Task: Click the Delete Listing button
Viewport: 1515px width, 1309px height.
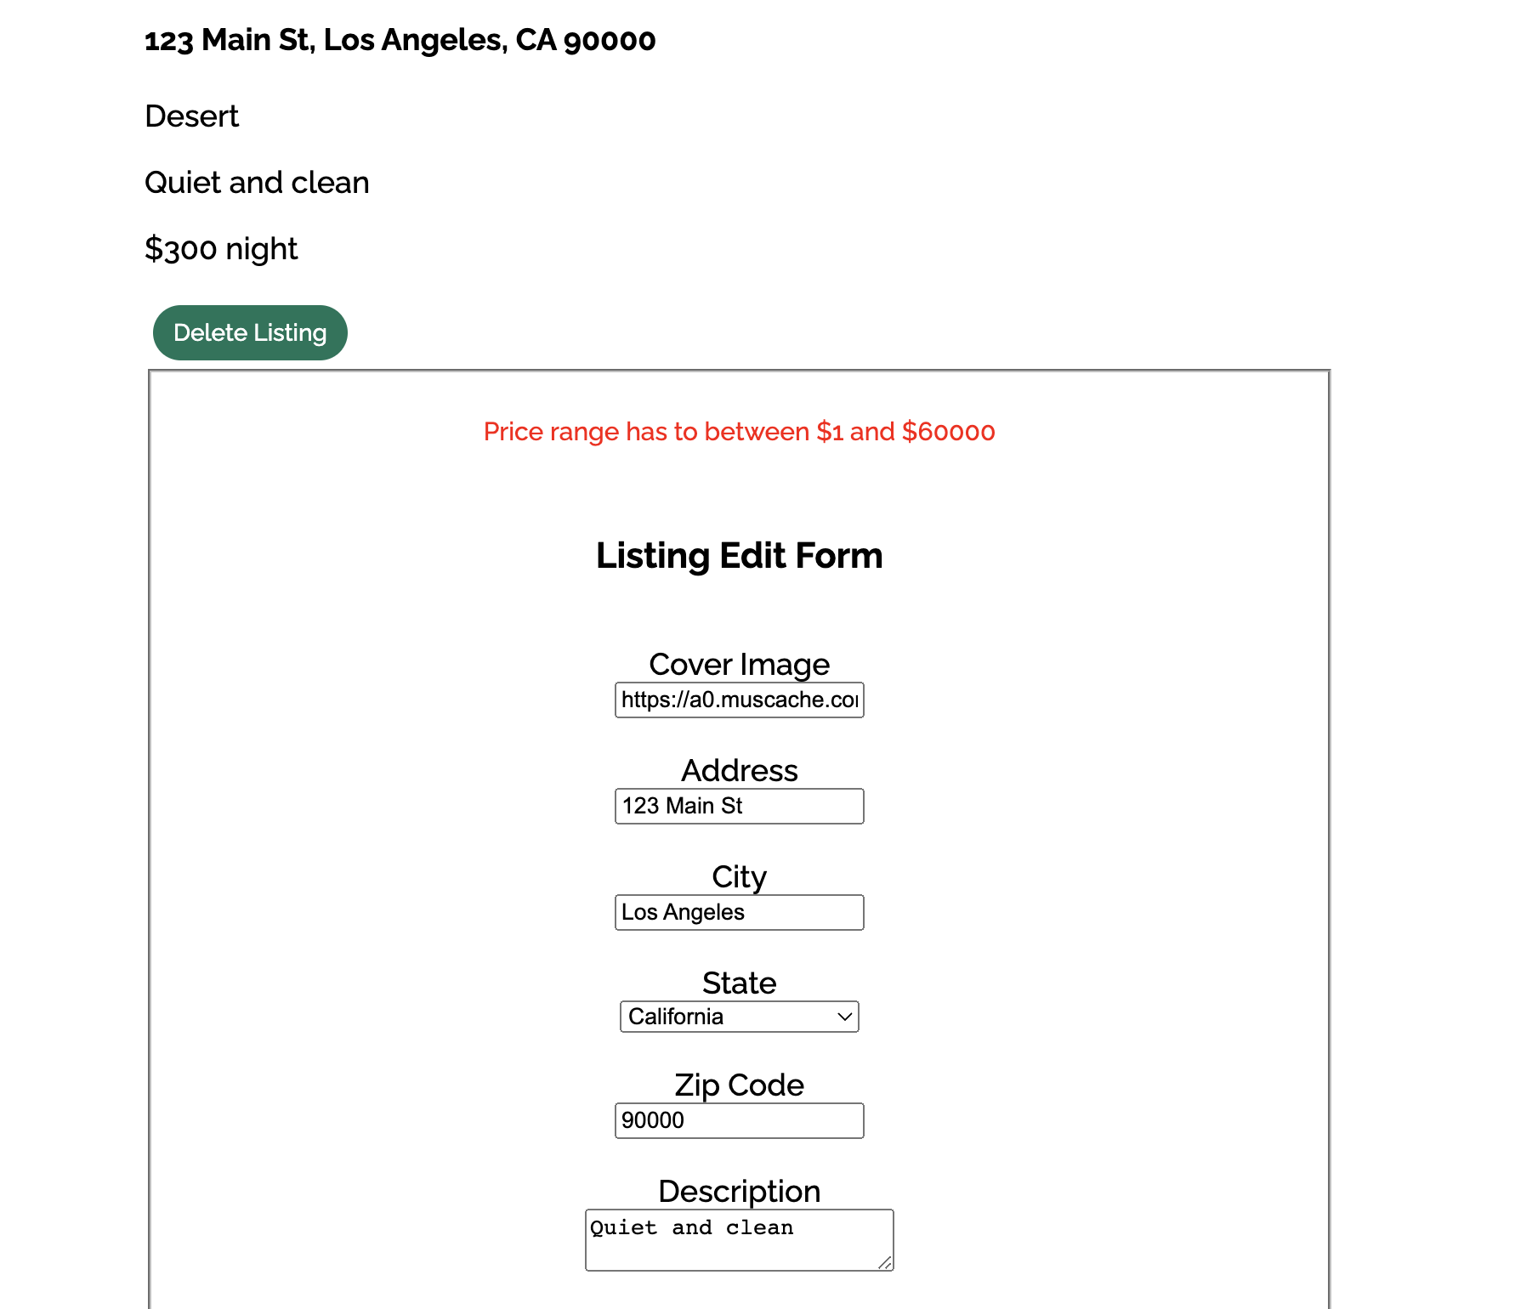Action: pyautogui.click(x=249, y=332)
